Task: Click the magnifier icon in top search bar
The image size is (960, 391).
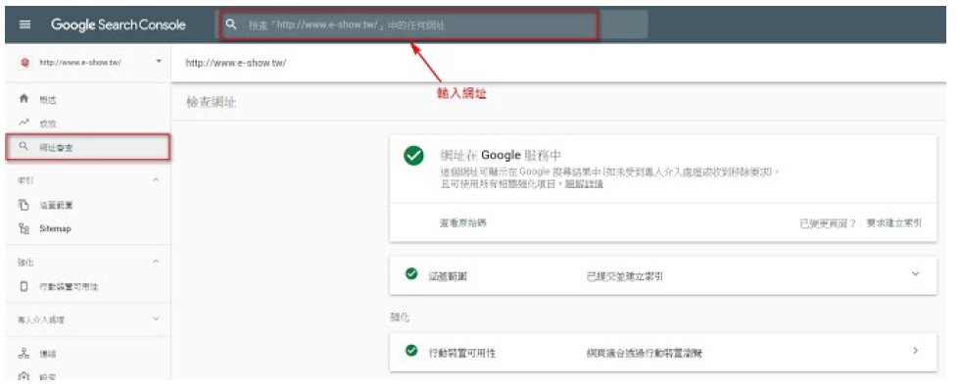Action: pos(231,25)
